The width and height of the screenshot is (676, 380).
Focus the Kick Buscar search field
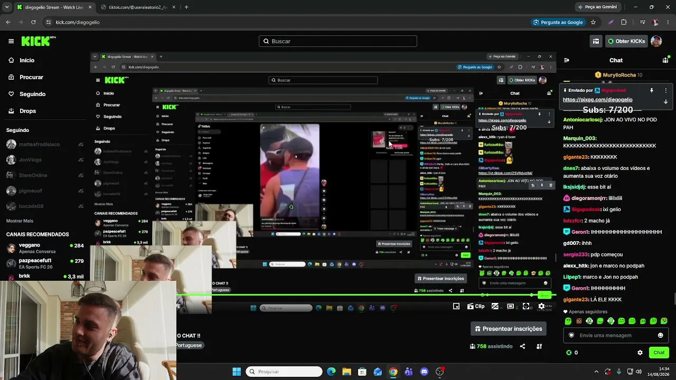tap(338, 41)
